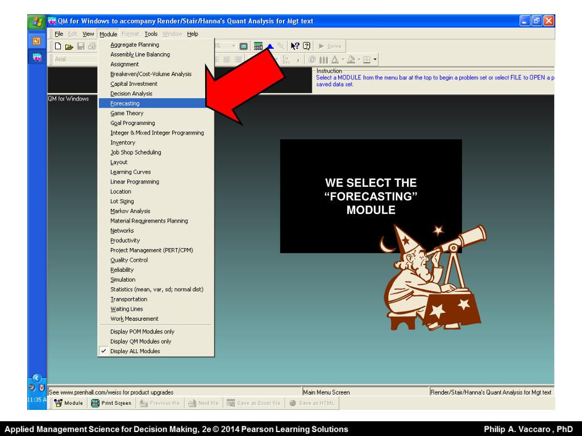Image resolution: width=582 pixels, height=436 pixels.
Task: Click the full screen window icon
Action: (243, 47)
